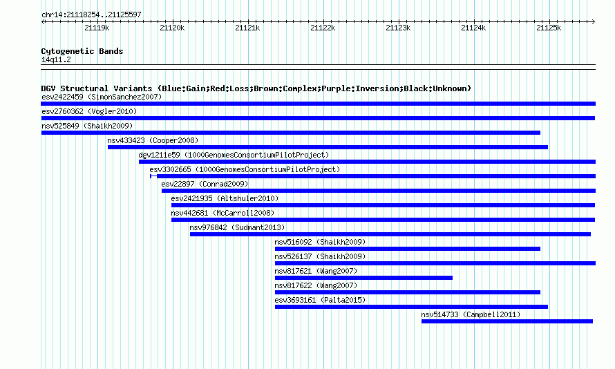Select the esv22897 blue bar
615x369 pixels.
(379, 191)
